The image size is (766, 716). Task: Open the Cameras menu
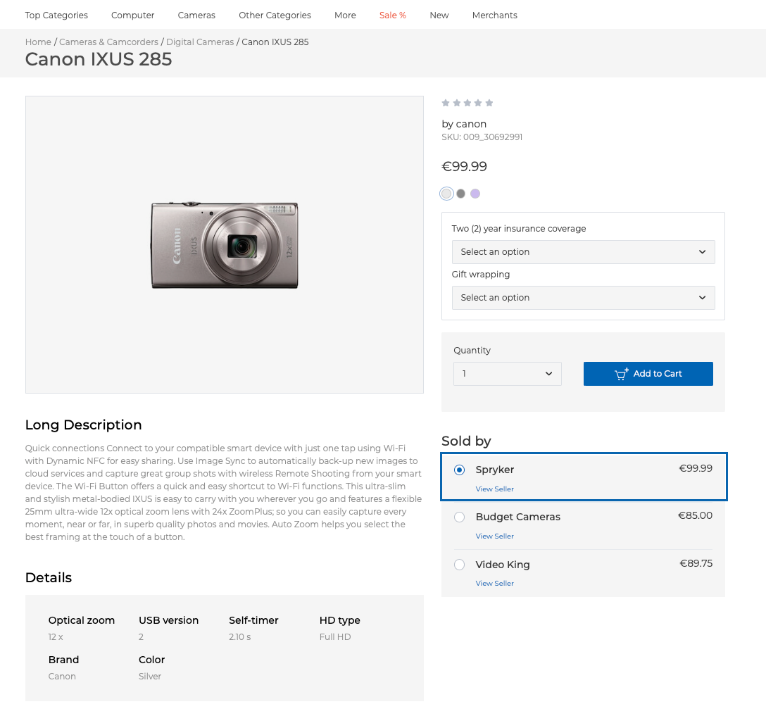pos(196,15)
